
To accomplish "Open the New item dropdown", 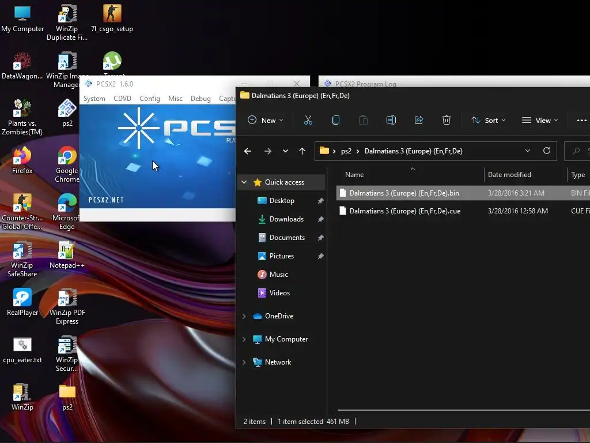I will pyautogui.click(x=265, y=120).
